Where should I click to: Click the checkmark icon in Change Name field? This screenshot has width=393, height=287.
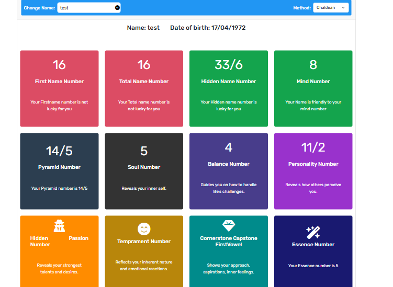(117, 8)
